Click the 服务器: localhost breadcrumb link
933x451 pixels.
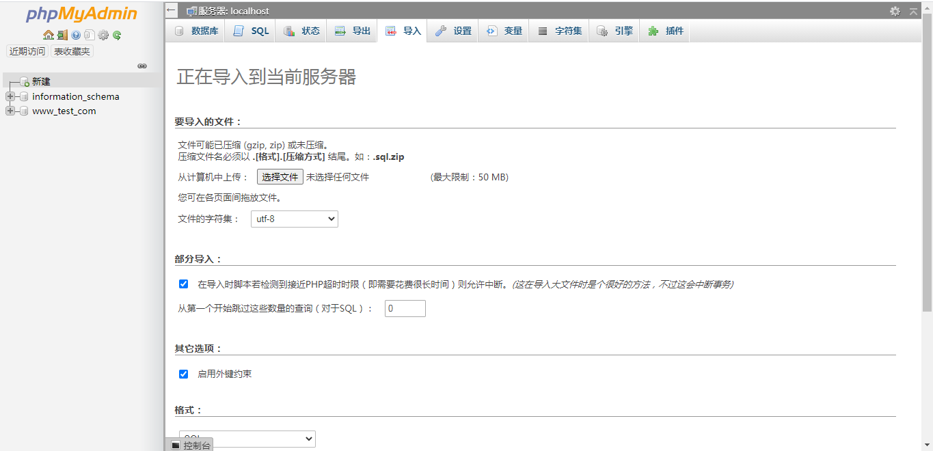pyautogui.click(x=234, y=11)
